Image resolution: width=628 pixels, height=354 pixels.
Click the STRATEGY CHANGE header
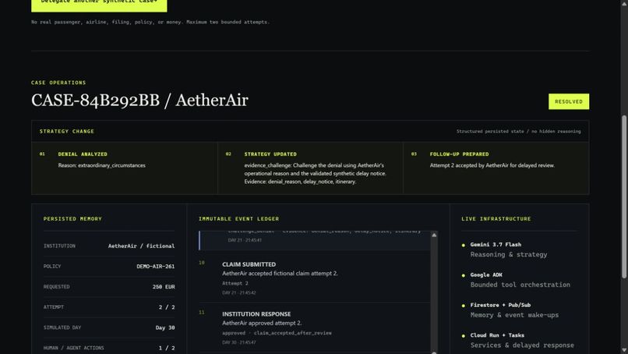coord(67,131)
